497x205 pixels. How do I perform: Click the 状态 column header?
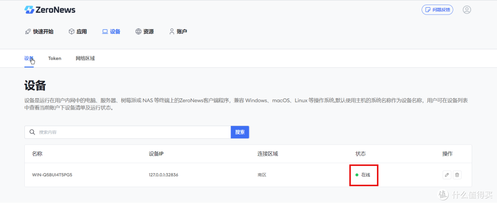click(x=361, y=154)
